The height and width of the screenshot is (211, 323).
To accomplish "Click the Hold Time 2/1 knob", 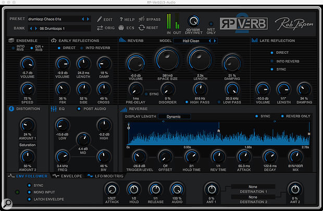I will pyautogui.click(x=191, y=157).
